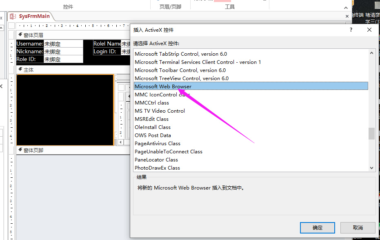Select MS TV Video Control

pos(251,111)
